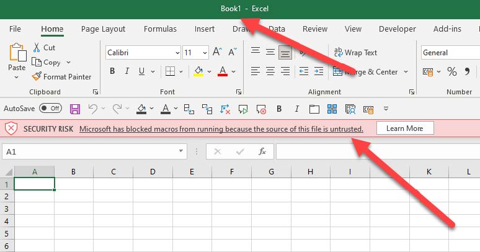Open the Merge & Center dropdown arrow
This screenshot has width=480, height=252.
406,72
